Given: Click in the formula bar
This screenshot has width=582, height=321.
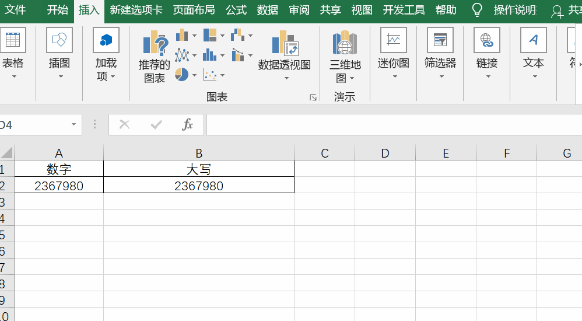Looking at the screenshot, I should tap(394, 124).
